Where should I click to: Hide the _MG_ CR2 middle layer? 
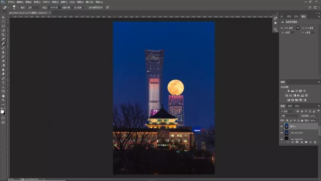282,133
